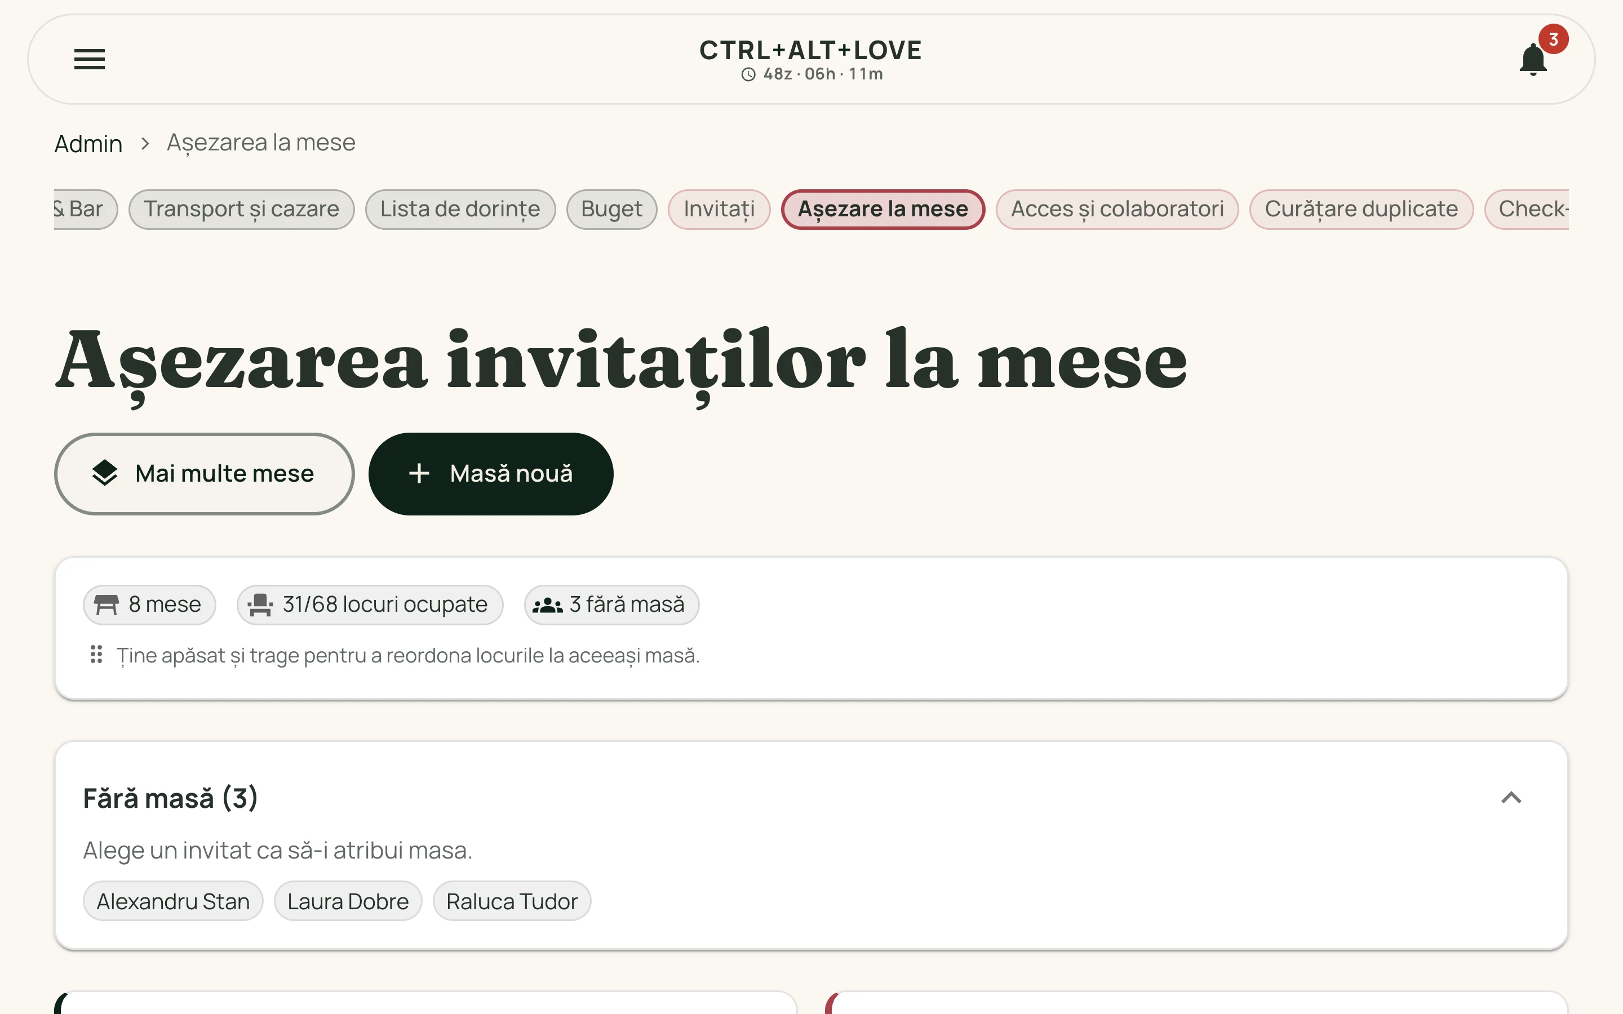Image resolution: width=1623 pixels, height=1014 pixels.
Task: Go to Admin breadcrumb link
Action: click(x=88, y=144)
